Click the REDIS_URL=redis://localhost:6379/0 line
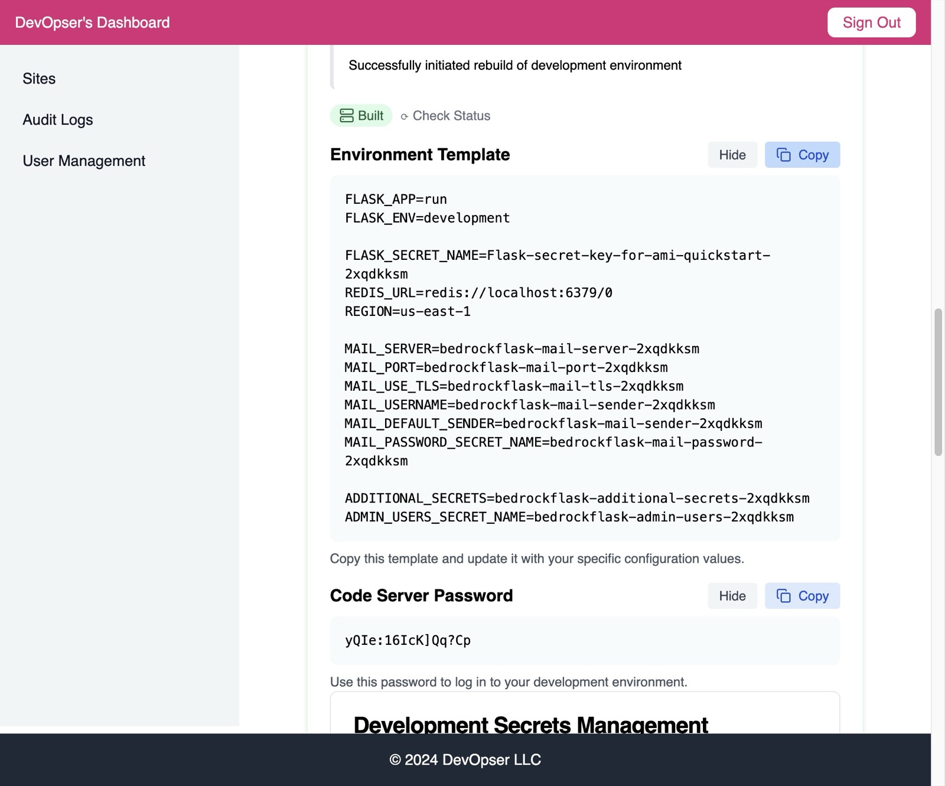Viewport: 945px width, 786px height. pyautogui.click(x=478, y=292)
